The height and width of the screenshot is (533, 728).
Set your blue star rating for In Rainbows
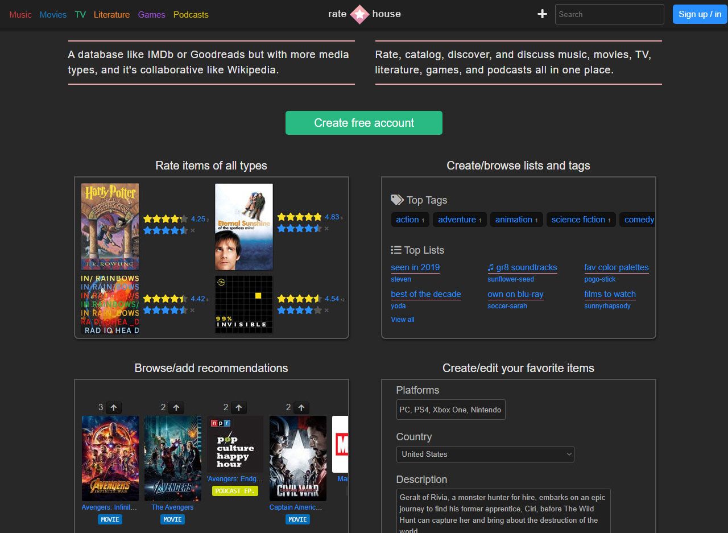(x=165, y=311)
